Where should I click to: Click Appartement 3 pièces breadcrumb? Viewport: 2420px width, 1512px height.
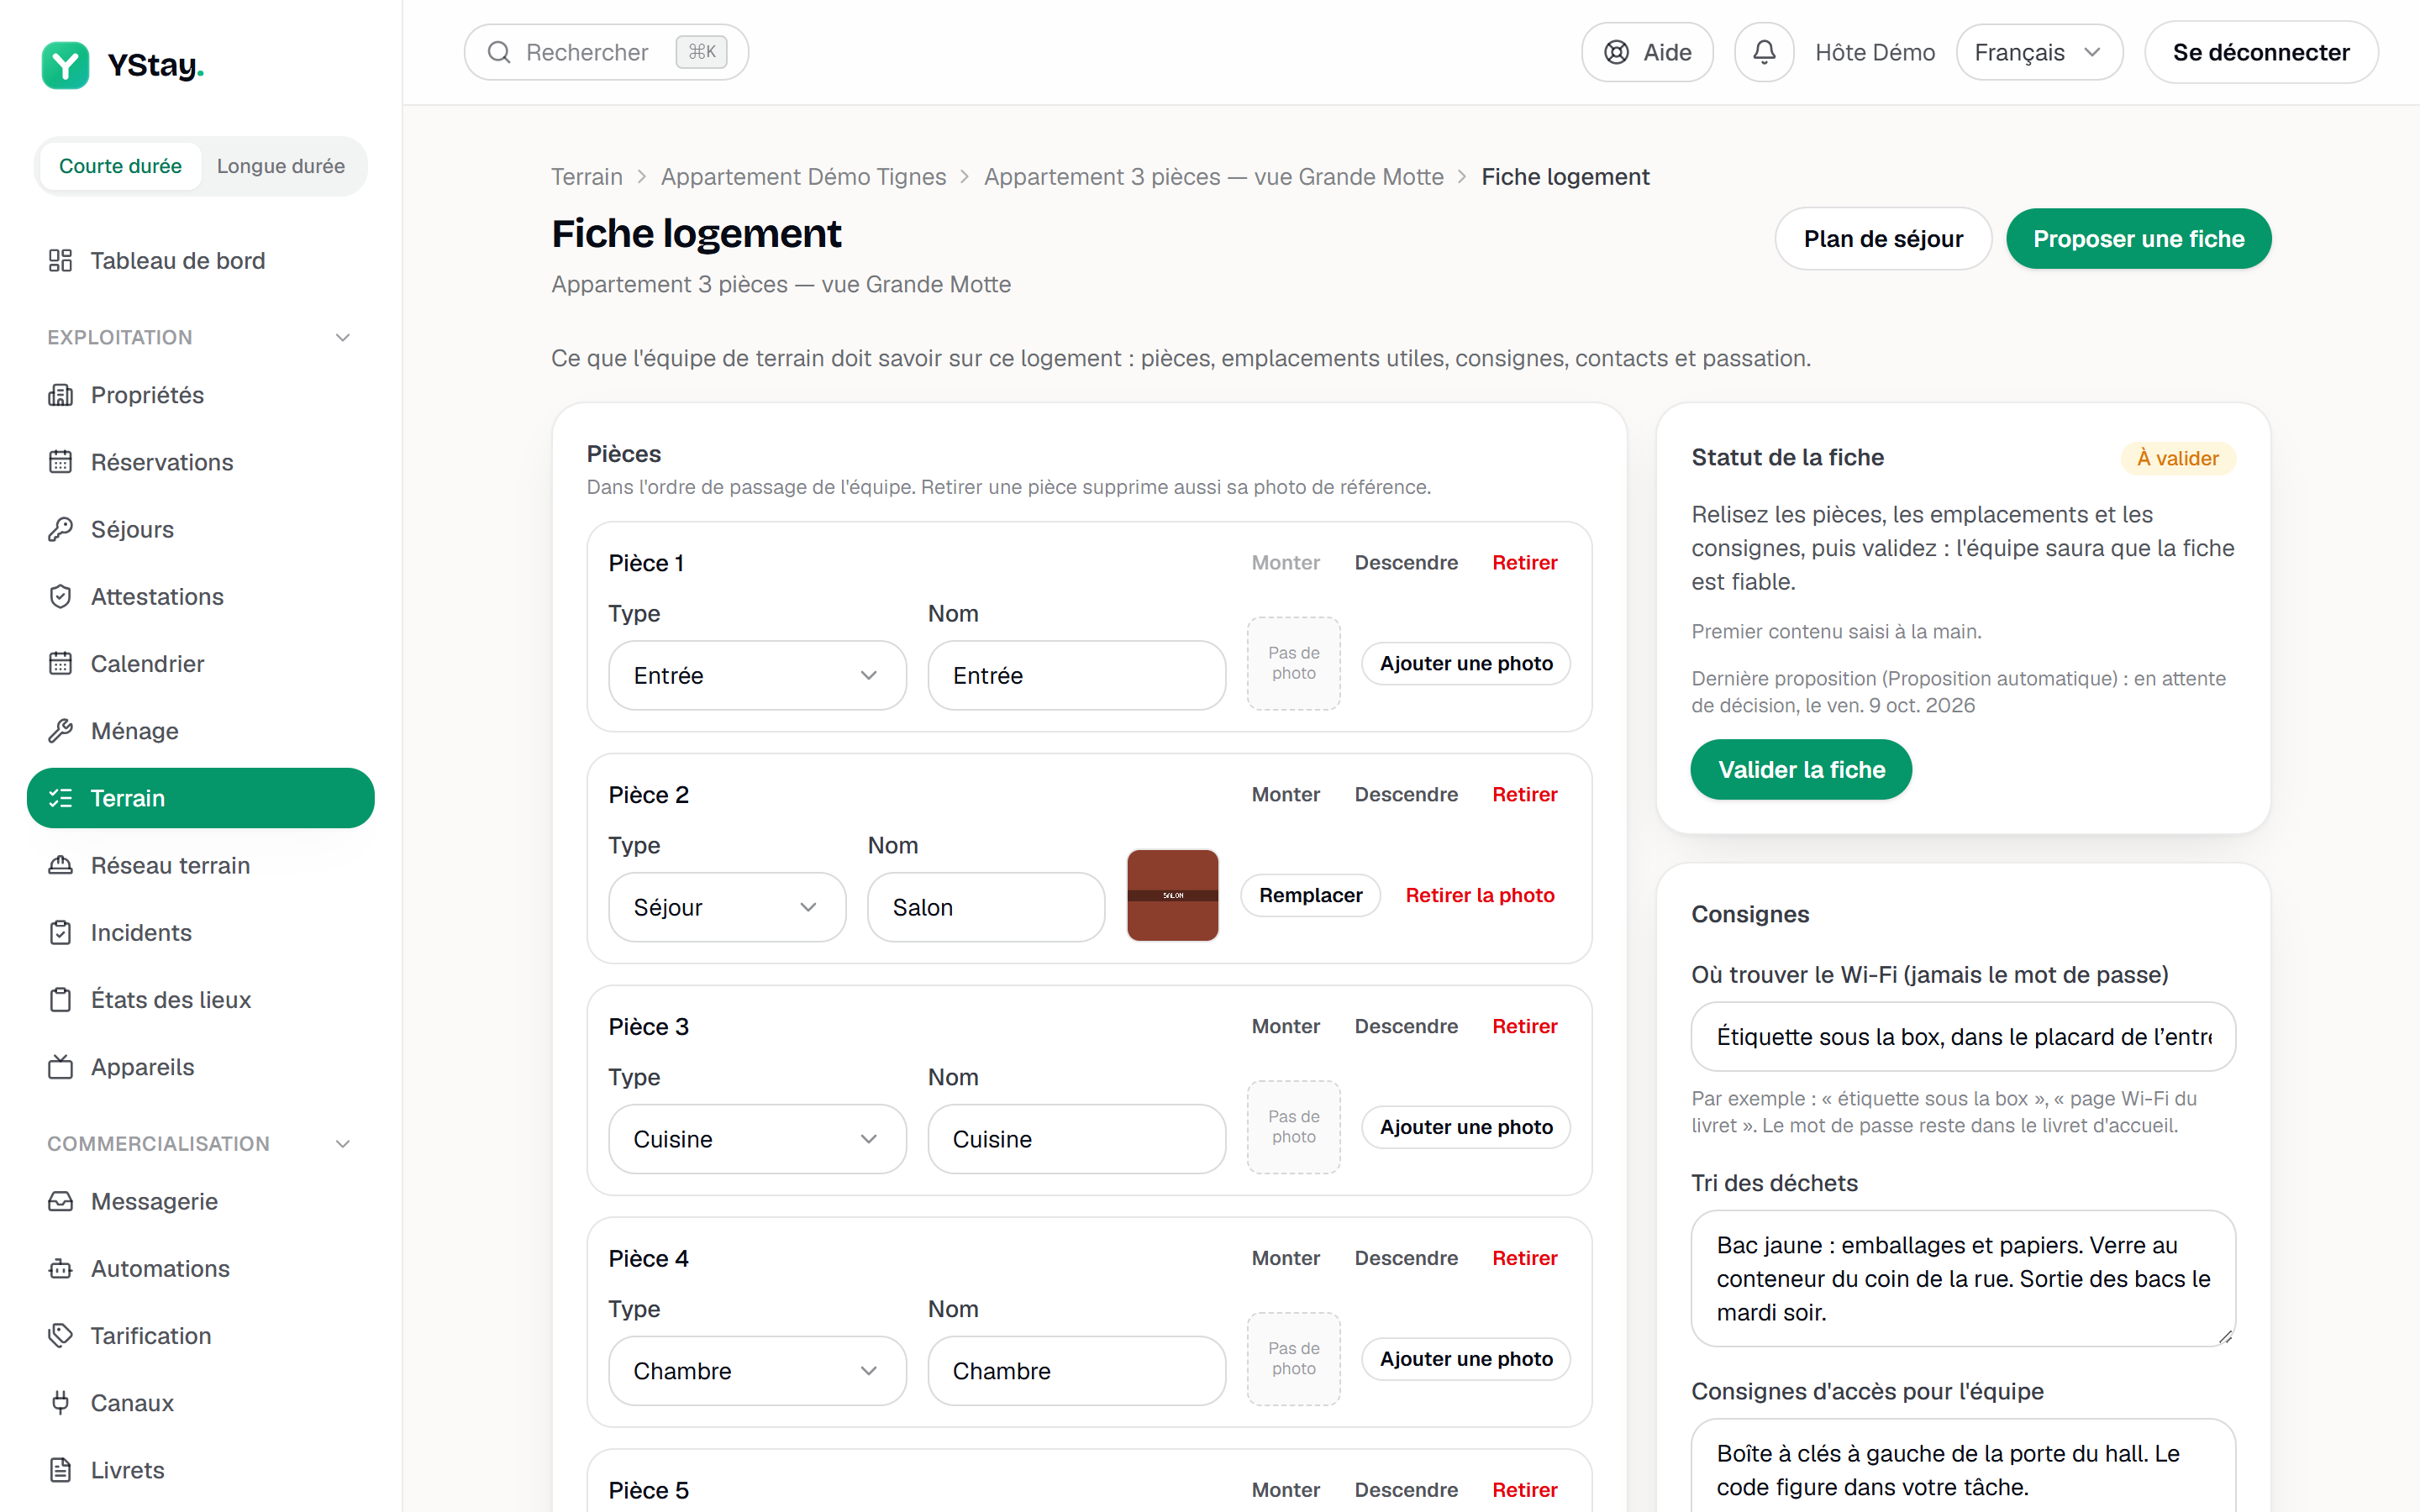click(1214, 177)
